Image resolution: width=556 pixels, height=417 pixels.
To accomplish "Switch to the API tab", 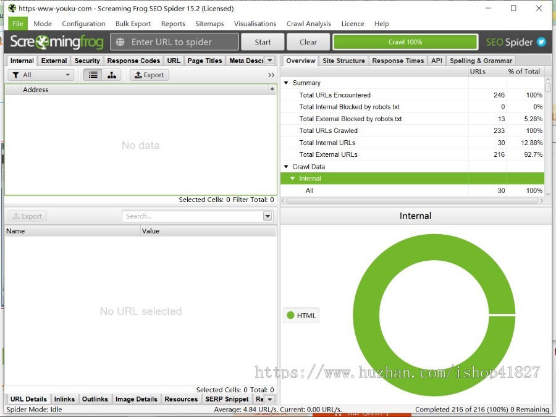I will point(437,61).
